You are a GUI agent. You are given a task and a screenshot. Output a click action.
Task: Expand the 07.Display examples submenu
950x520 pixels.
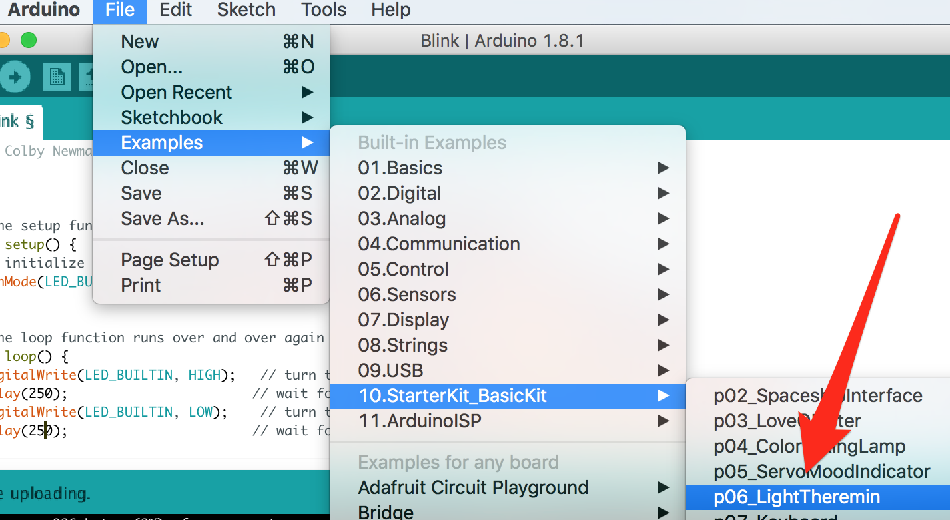(508, 320)
